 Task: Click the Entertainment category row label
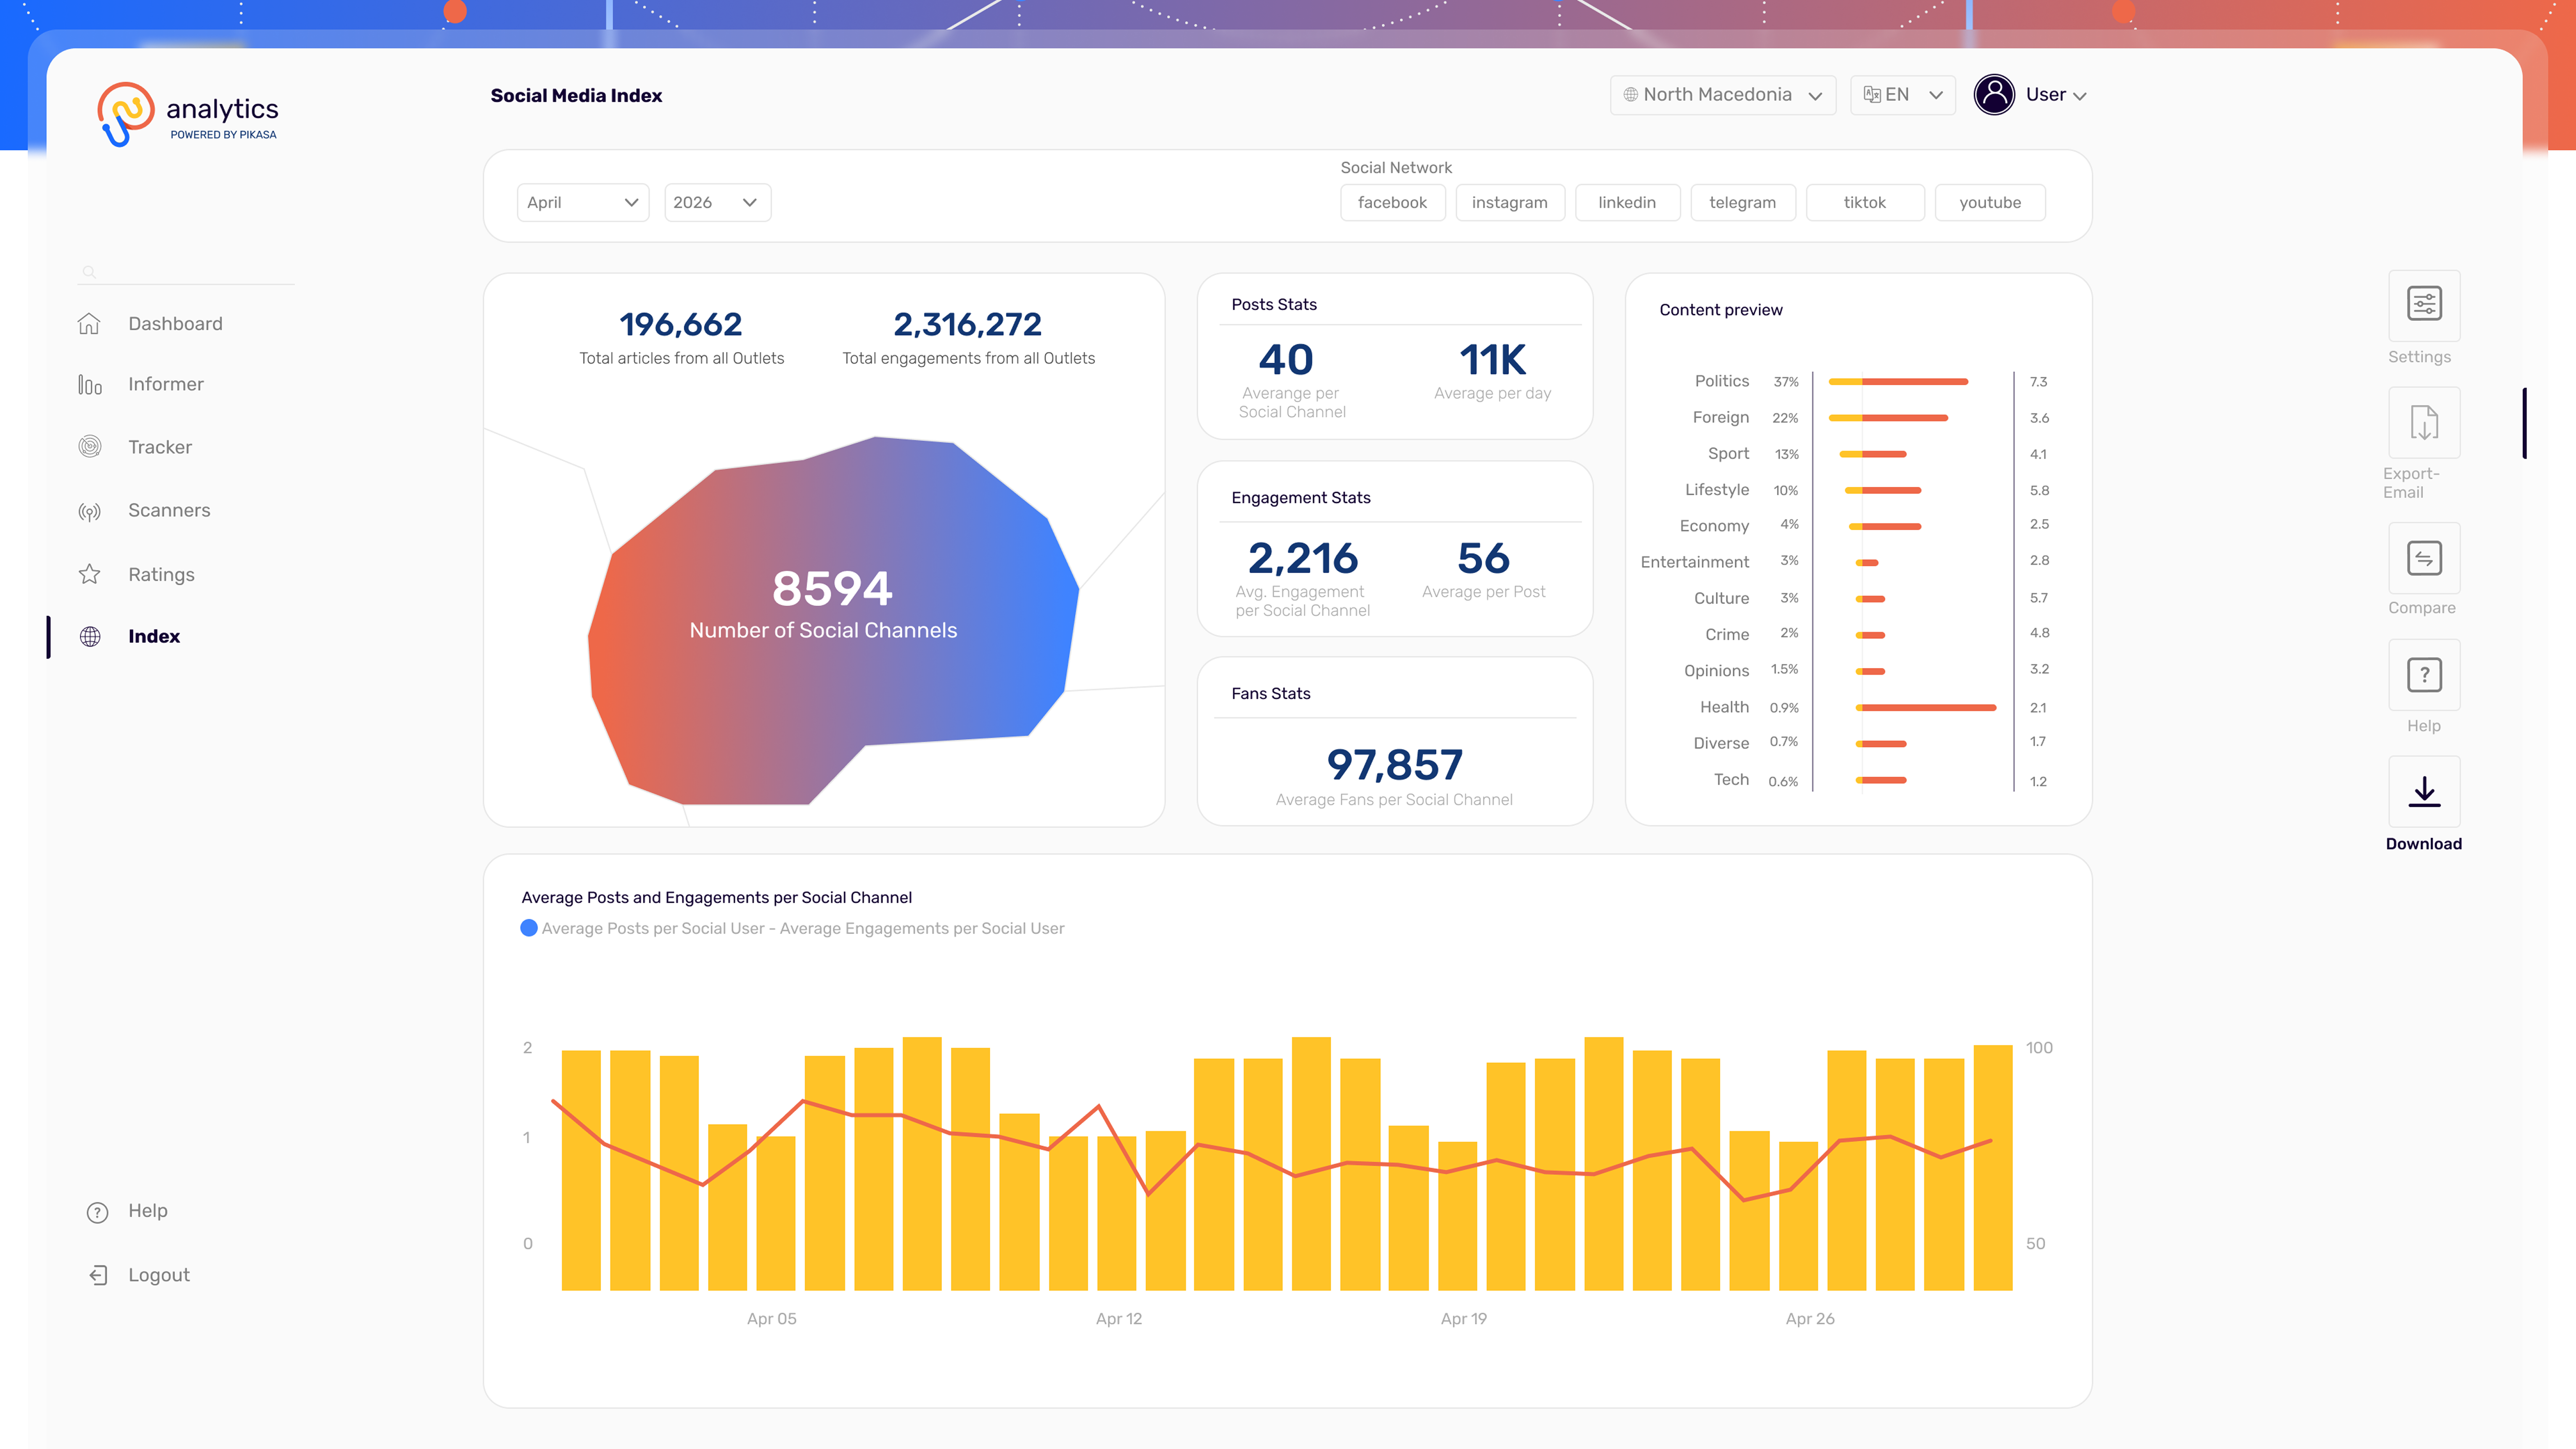click(1695, 562)
